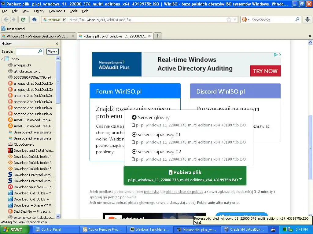Reload the page with the green refresh icon
This screenshot has width=313, height=234.
click(23, 19)
